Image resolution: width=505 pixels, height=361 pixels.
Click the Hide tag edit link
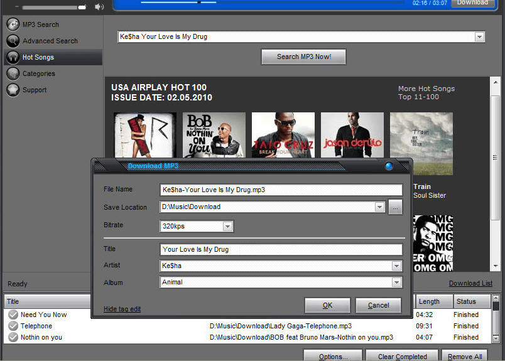[122, 309]
